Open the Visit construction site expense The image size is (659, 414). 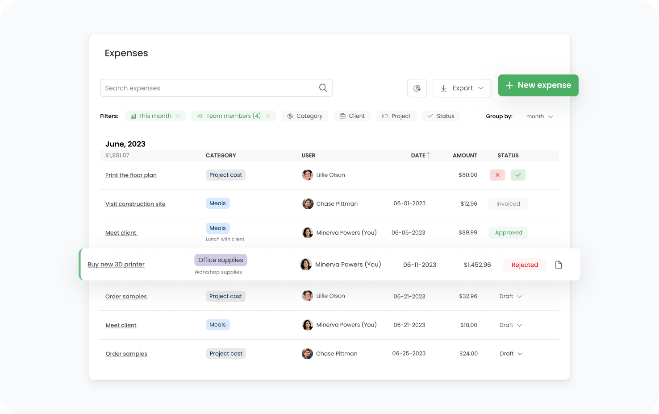(x=135, y=204)
